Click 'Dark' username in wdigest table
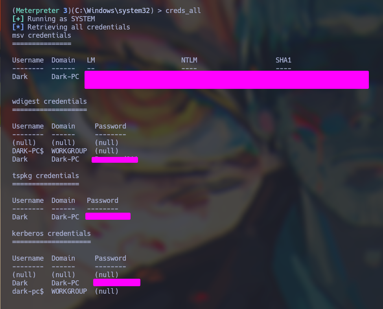 click(x=20, y=159)
